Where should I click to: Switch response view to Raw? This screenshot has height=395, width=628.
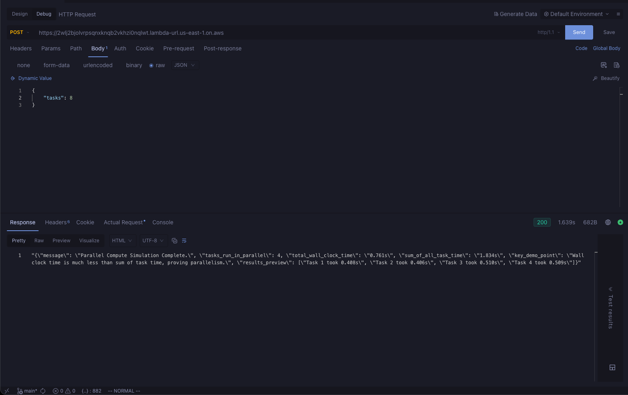[39, 241]
